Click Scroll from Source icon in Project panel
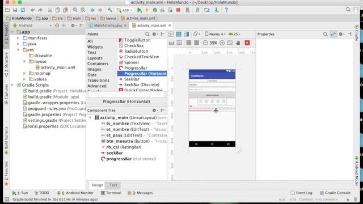This screenshot has width=363, height=204. coord(57,25)
